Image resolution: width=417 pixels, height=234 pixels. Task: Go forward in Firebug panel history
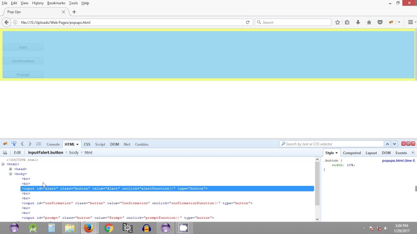click(30, 144)
